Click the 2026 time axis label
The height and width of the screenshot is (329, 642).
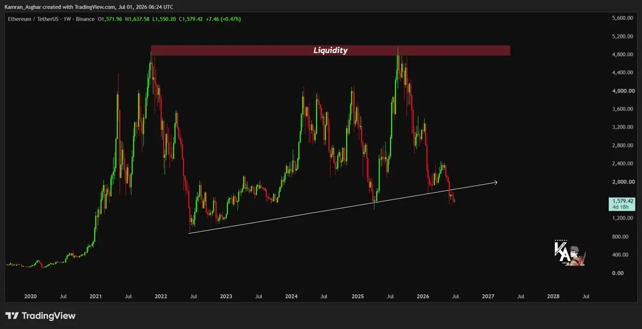423,296
